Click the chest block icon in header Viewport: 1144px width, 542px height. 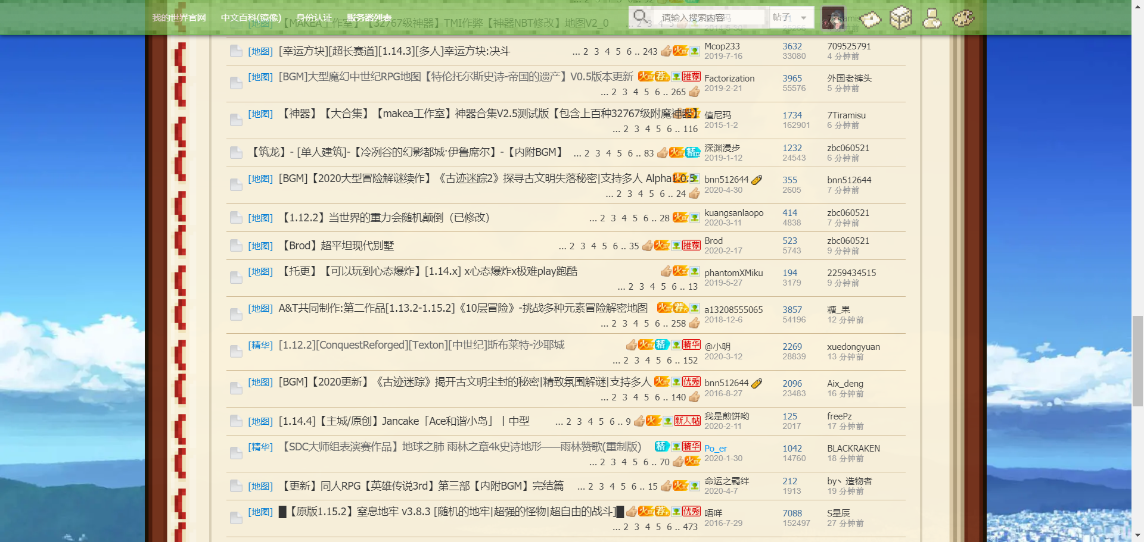tap(901, 18)
